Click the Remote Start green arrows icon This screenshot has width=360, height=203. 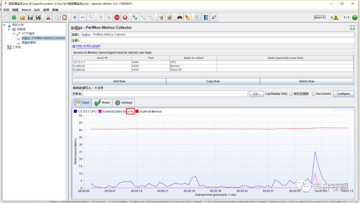tap(135, 17)
